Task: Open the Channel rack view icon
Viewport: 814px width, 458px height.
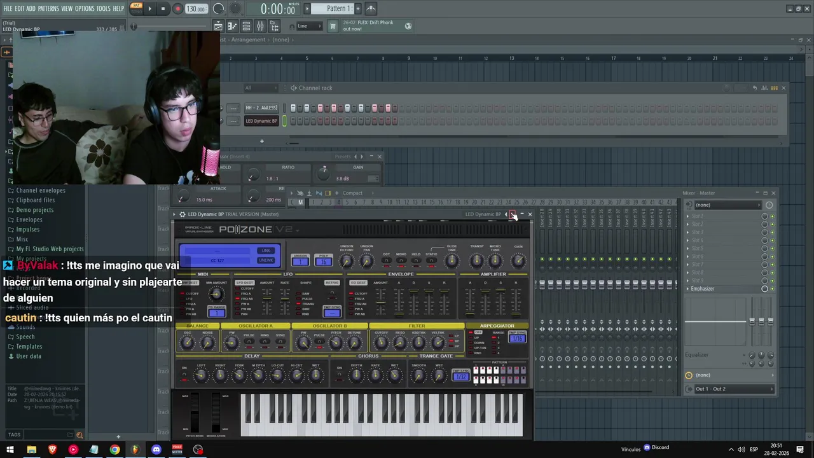Action: (x=246, y=26)
